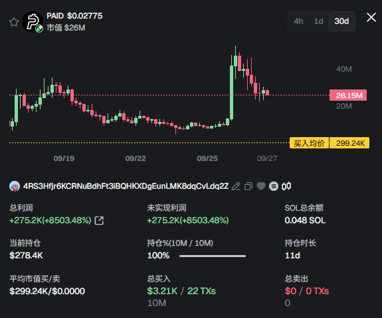Switch chart to 4h timeframe
This screenshot has width=382, height=318.
click(298, 21)
